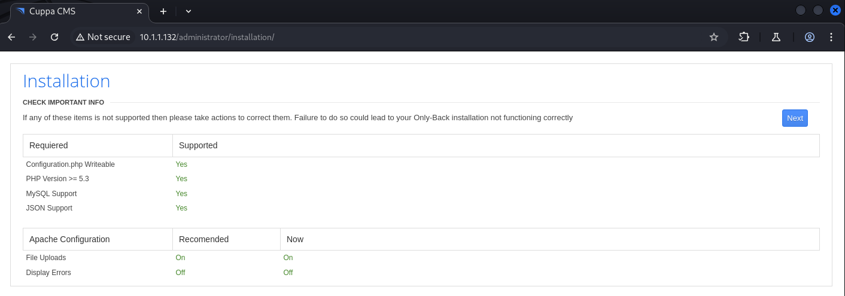Viewport: 845px width, 296px height.
Task: Click the File Uploads row label
Action: tap(46, 258)
